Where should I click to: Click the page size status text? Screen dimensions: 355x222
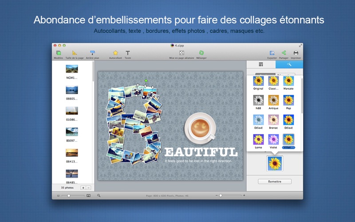[167, 195]
